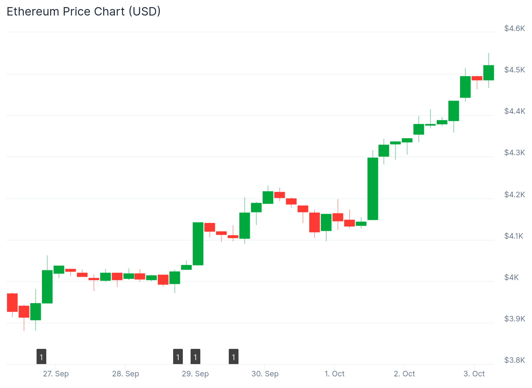Click the 27. Sep date axis label
The width and height of the screenshot is (532, 388).
(x=56, y=374)
